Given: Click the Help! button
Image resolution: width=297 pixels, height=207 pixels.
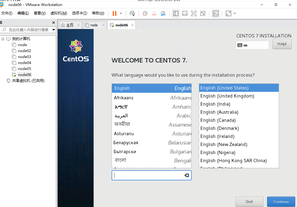Looking at the screenshot, I should 281,44.
